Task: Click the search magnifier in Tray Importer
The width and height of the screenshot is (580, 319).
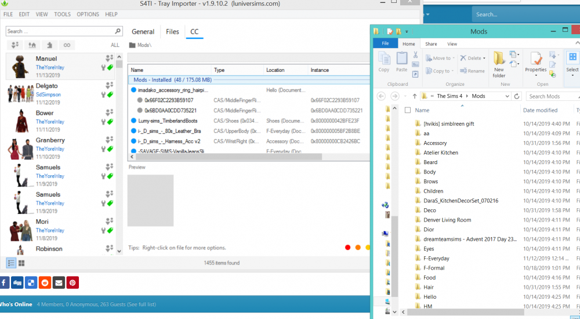Action: coord(118,31)
